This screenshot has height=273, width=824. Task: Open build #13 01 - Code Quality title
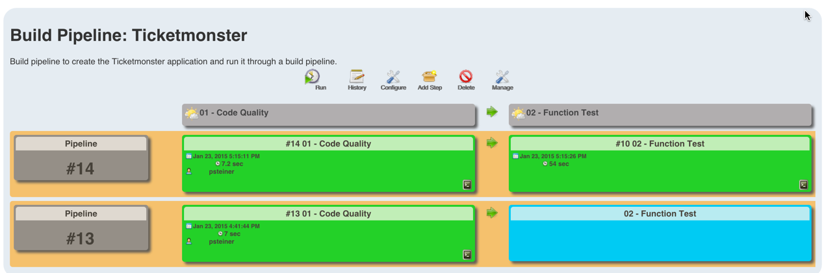(x=328, y=214)
